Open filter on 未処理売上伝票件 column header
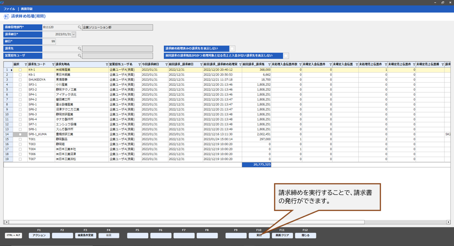The image size is (454, 246). point(386,64)
